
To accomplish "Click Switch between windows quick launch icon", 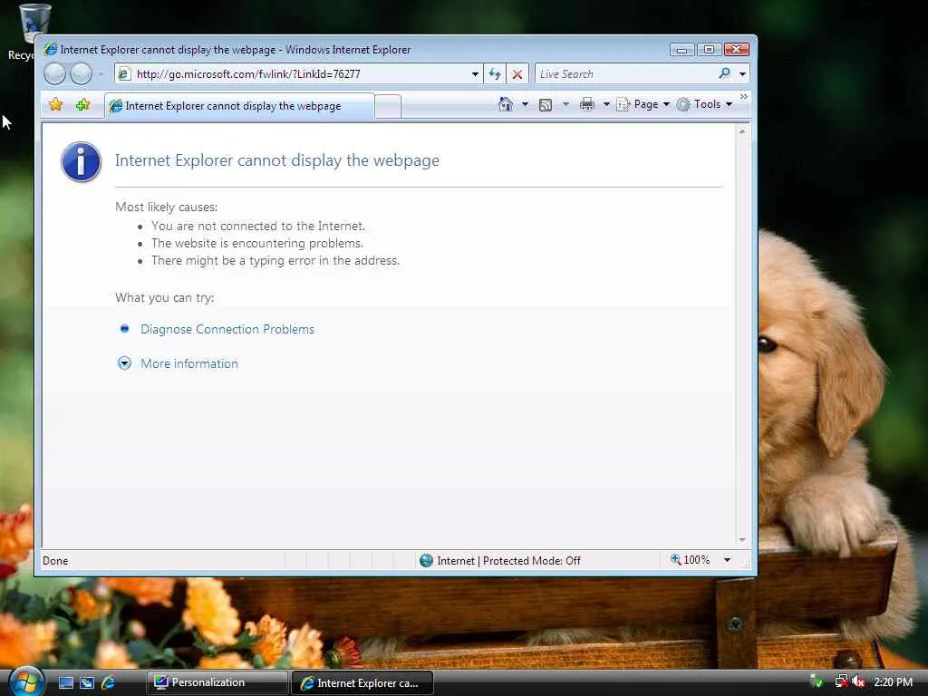I will (x=87, y=683).
